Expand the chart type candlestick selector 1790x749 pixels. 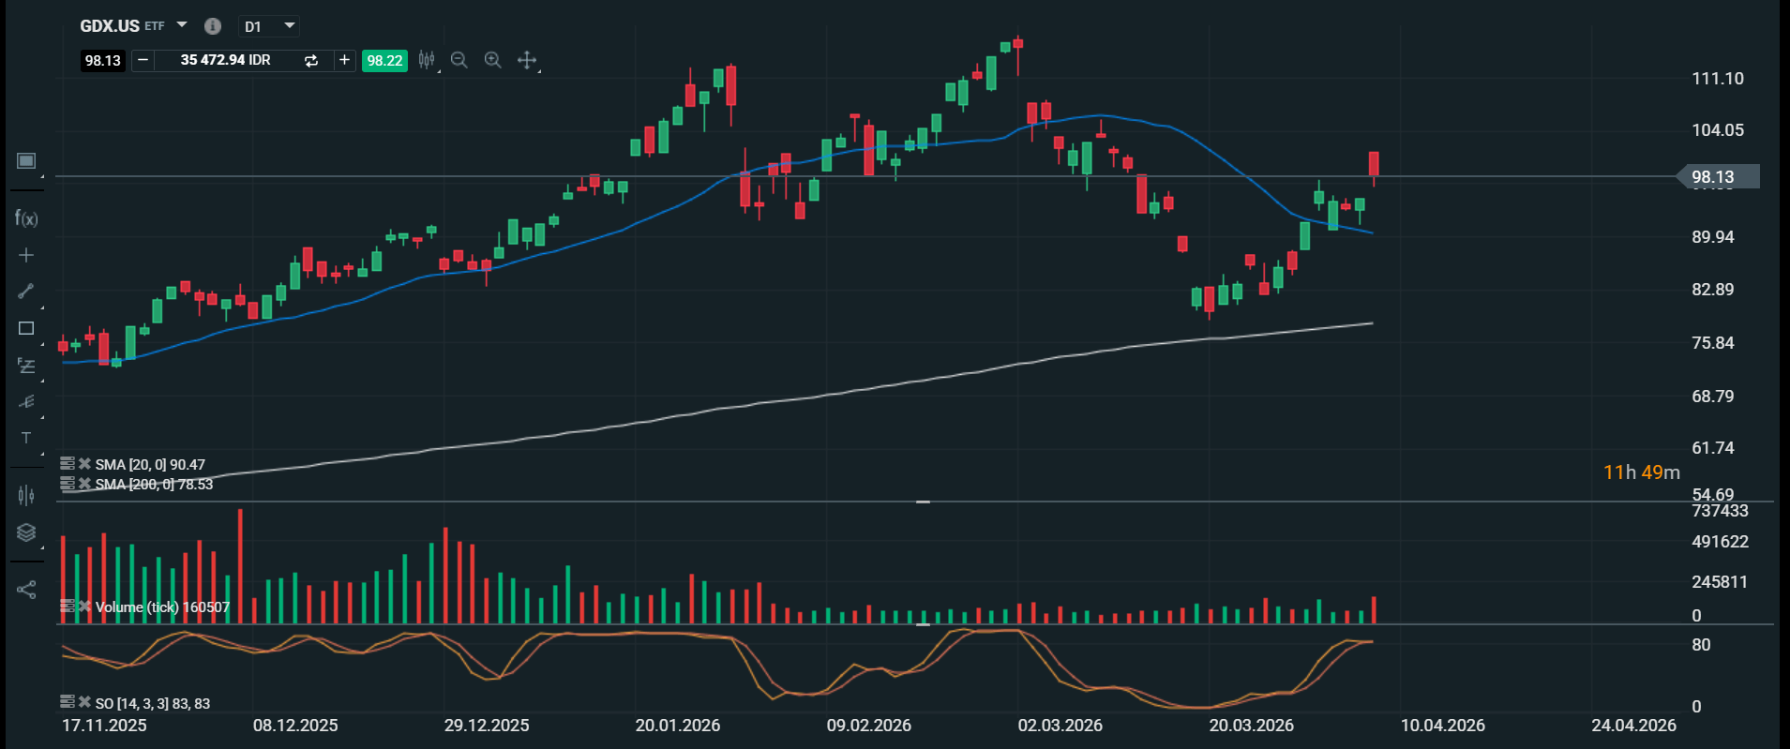click(x=428, y=60)
